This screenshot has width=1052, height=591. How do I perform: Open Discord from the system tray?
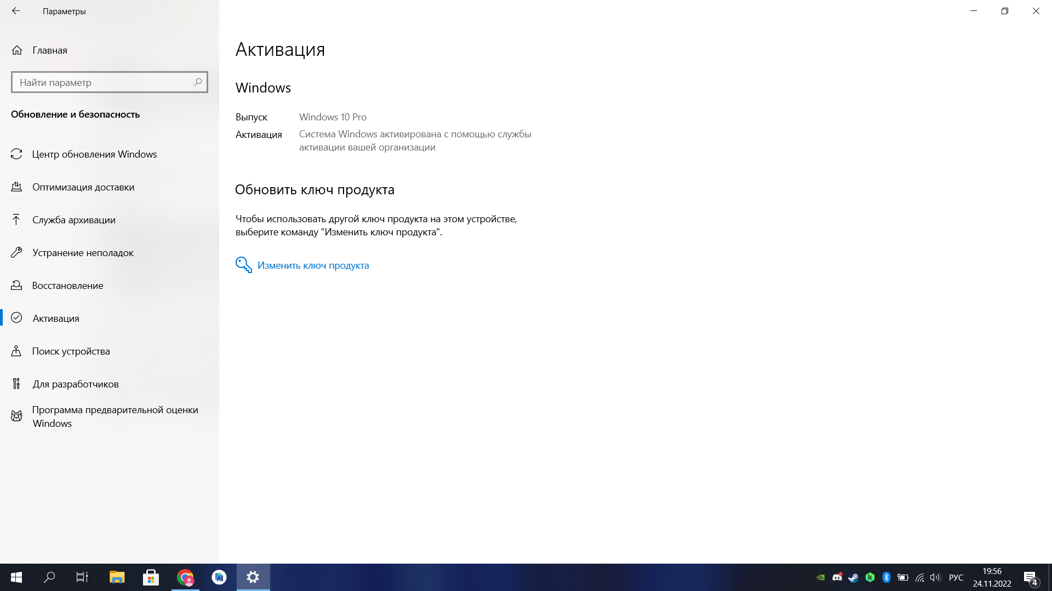(x=837, y=577)
